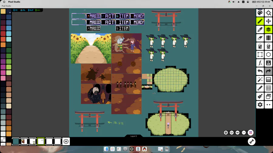The height and width of the screenshot is (153, 273).
Task: Click the small gear icon in layer controls
Action: (226, 133)
